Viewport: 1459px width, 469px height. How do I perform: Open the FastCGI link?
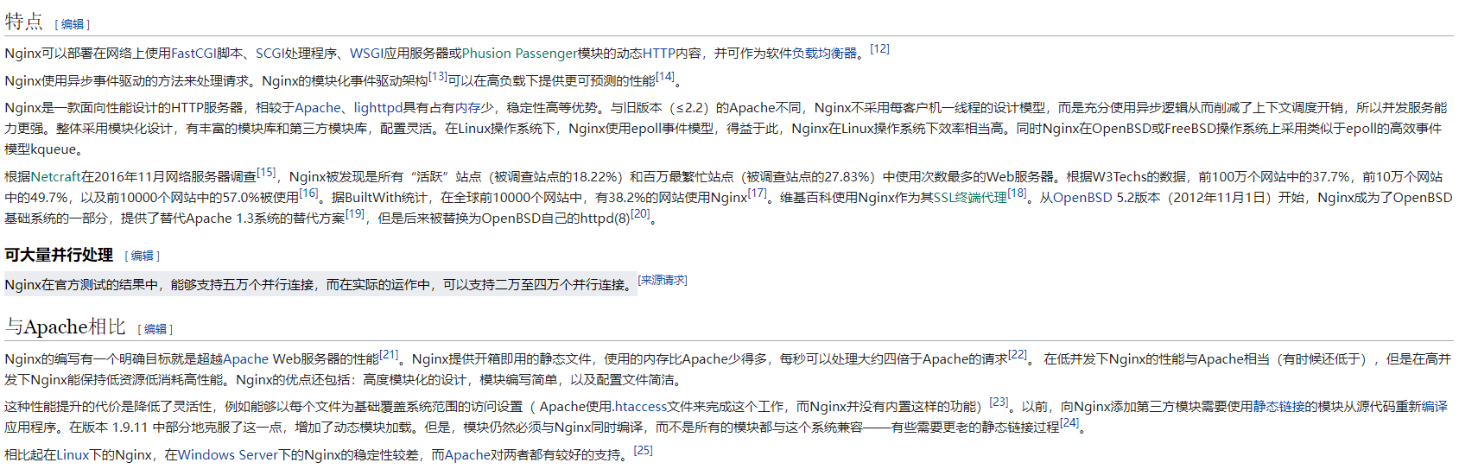click(x=193, y=54)
